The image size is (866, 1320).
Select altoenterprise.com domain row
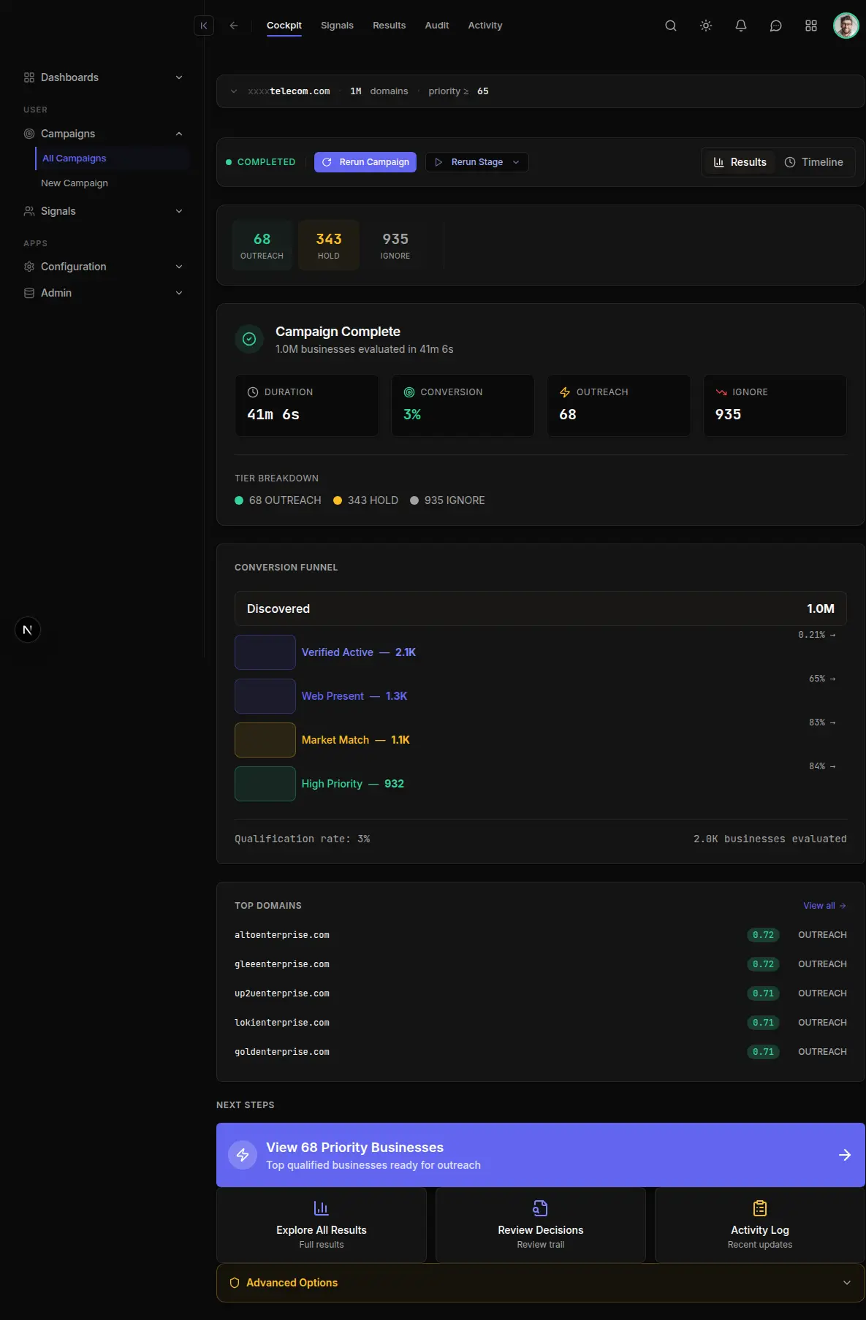pos(541,935)
